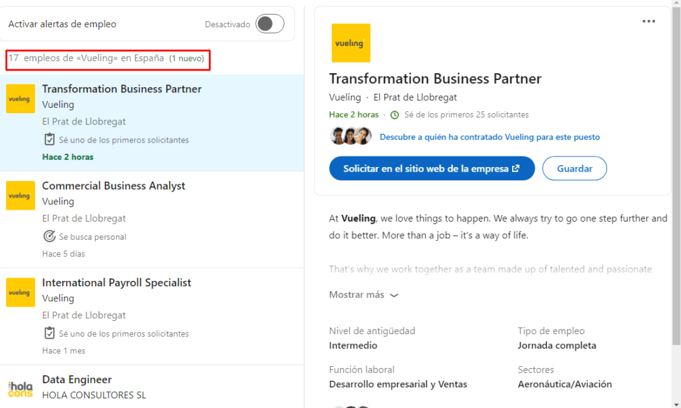Click Vueling company name in job details header
681x408 pixels.
pyautogui.click(x=345, y=97)
